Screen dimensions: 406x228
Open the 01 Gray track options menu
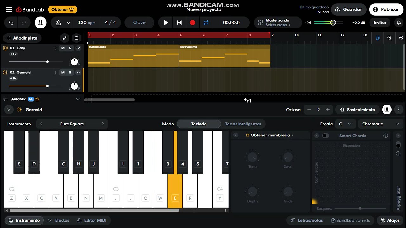(56, 48)
